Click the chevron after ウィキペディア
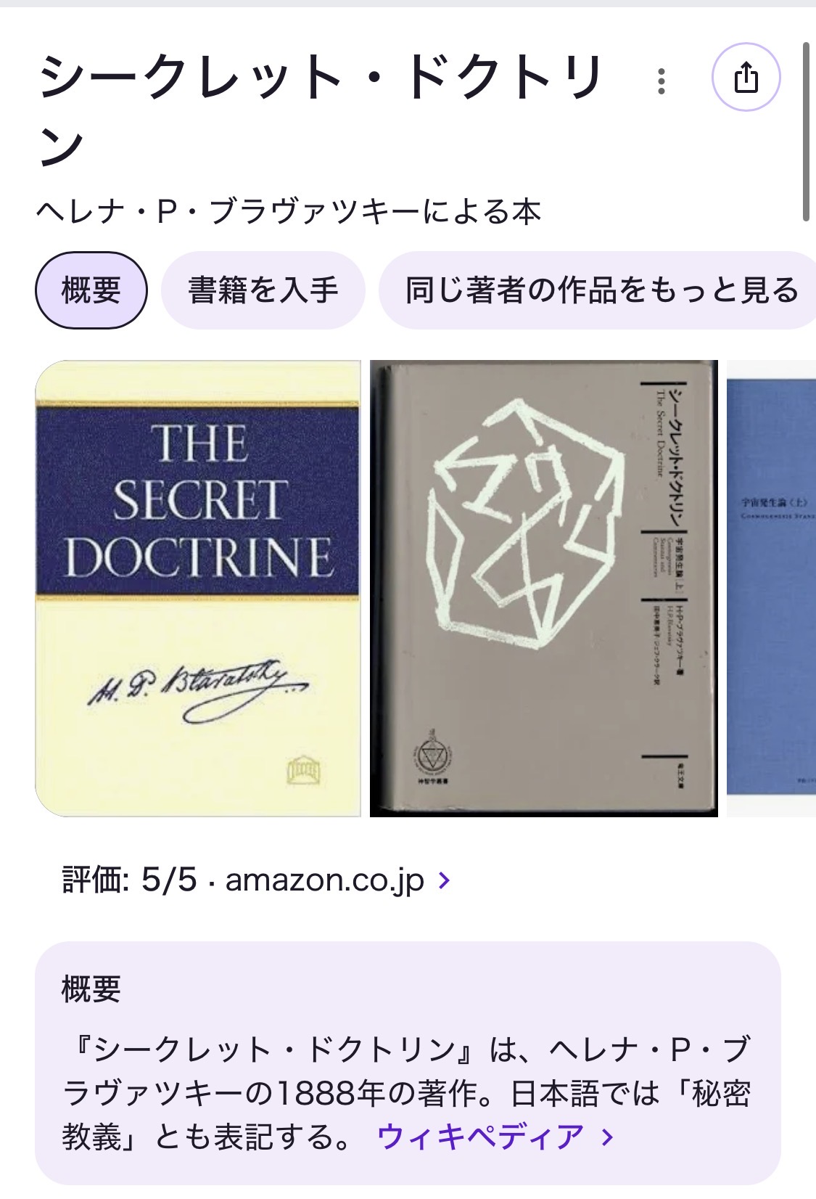The height and width of the screenshot is (1199, 816). (x=608, y=1137)
